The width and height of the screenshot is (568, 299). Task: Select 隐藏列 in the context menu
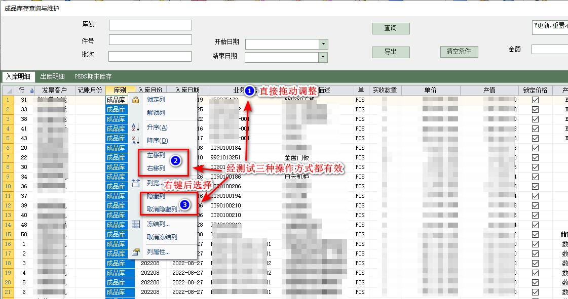(156, 196)
